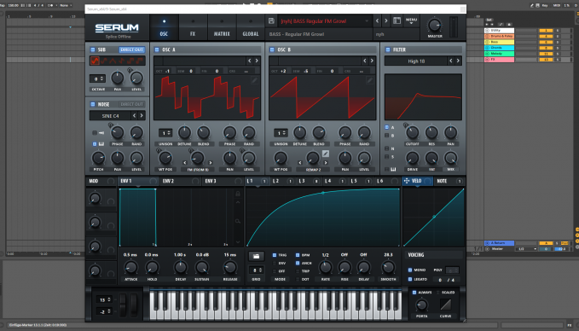579x331 pixels.
Task: Select the LFO 3 tab
Action: click(x=309, y=181)
